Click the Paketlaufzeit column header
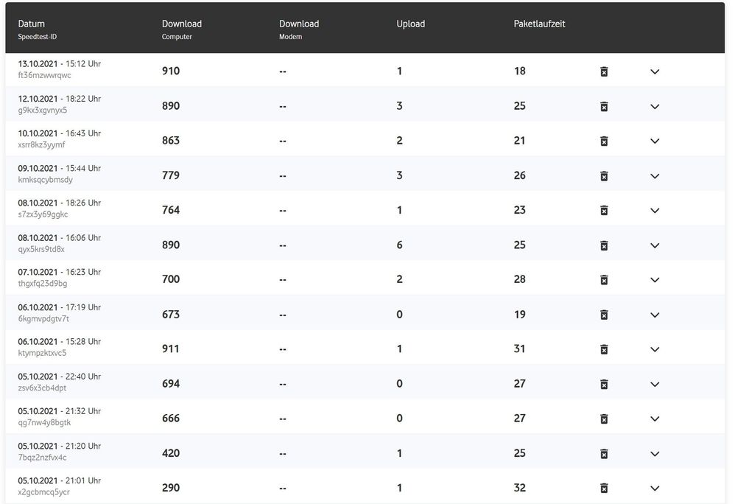The image size is (735, 504). tap(540, 24)
